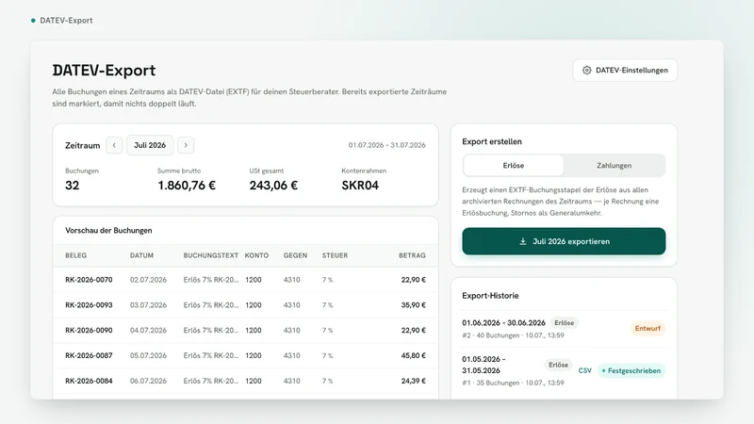This screenshot has width=754, height=424.
Task: Click the GEGEN column header
Action: click(x=295, y=255)
